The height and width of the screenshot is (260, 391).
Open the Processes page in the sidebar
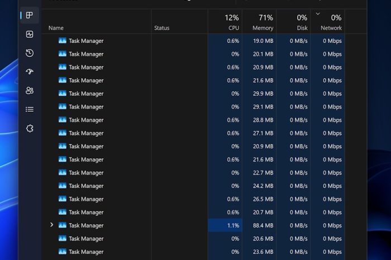click(x=30, y=15)
